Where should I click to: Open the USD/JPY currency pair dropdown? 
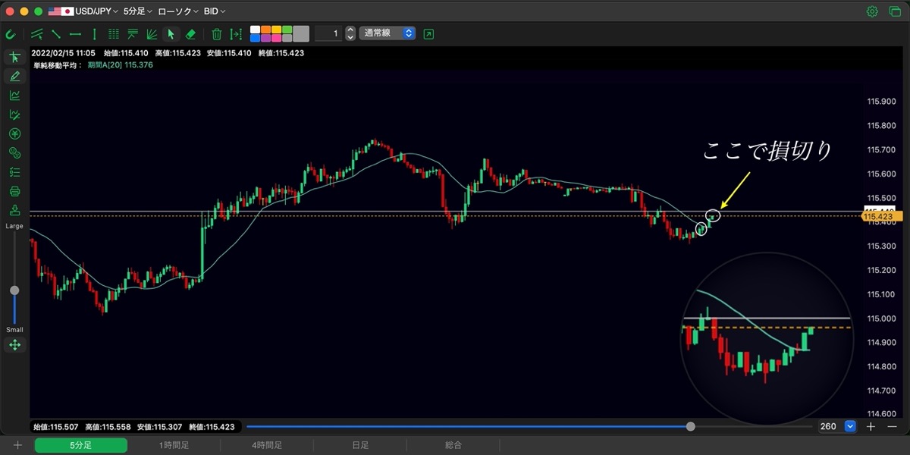(x=82, y=11)
